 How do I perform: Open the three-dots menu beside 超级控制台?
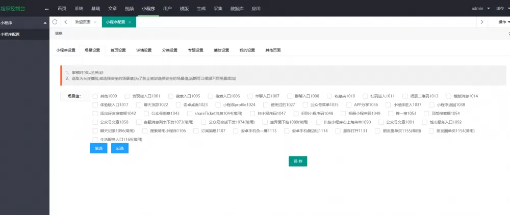coord(47,9)
